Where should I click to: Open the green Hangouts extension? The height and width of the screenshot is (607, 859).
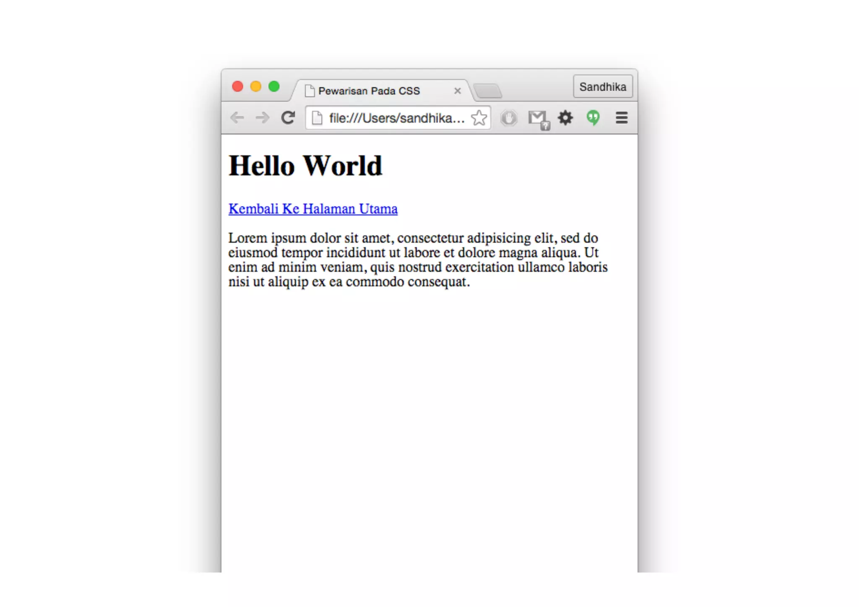593,118
